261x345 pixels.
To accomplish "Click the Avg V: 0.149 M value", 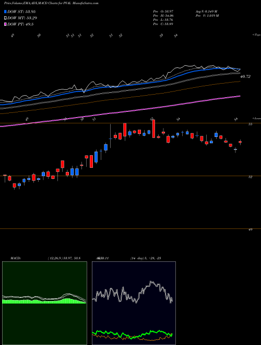I will pos(206,11).
